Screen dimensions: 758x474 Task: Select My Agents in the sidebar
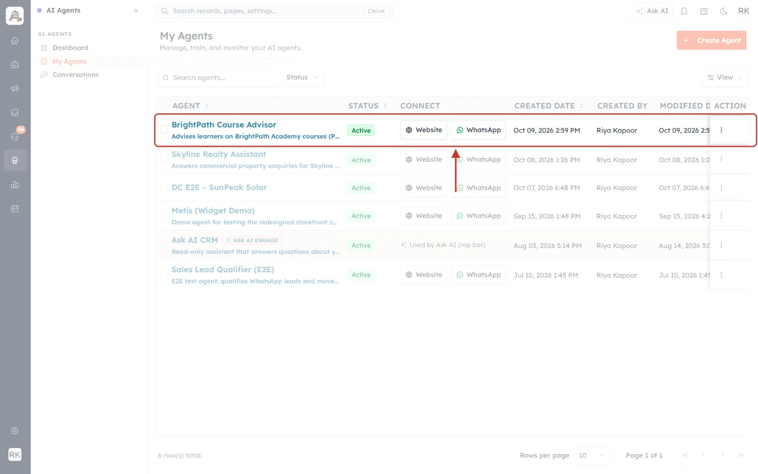pyautogui.click(x=69, y=62)
